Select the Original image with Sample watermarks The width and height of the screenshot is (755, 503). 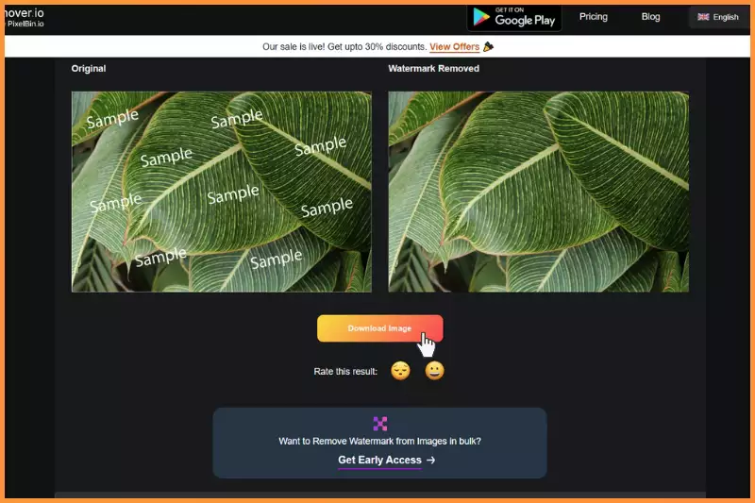point(222,192)
